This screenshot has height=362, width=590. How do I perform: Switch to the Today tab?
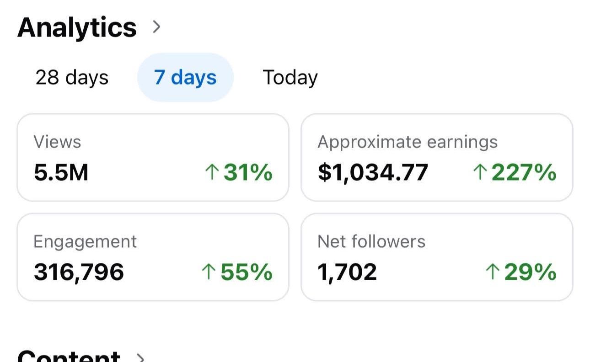290,77
